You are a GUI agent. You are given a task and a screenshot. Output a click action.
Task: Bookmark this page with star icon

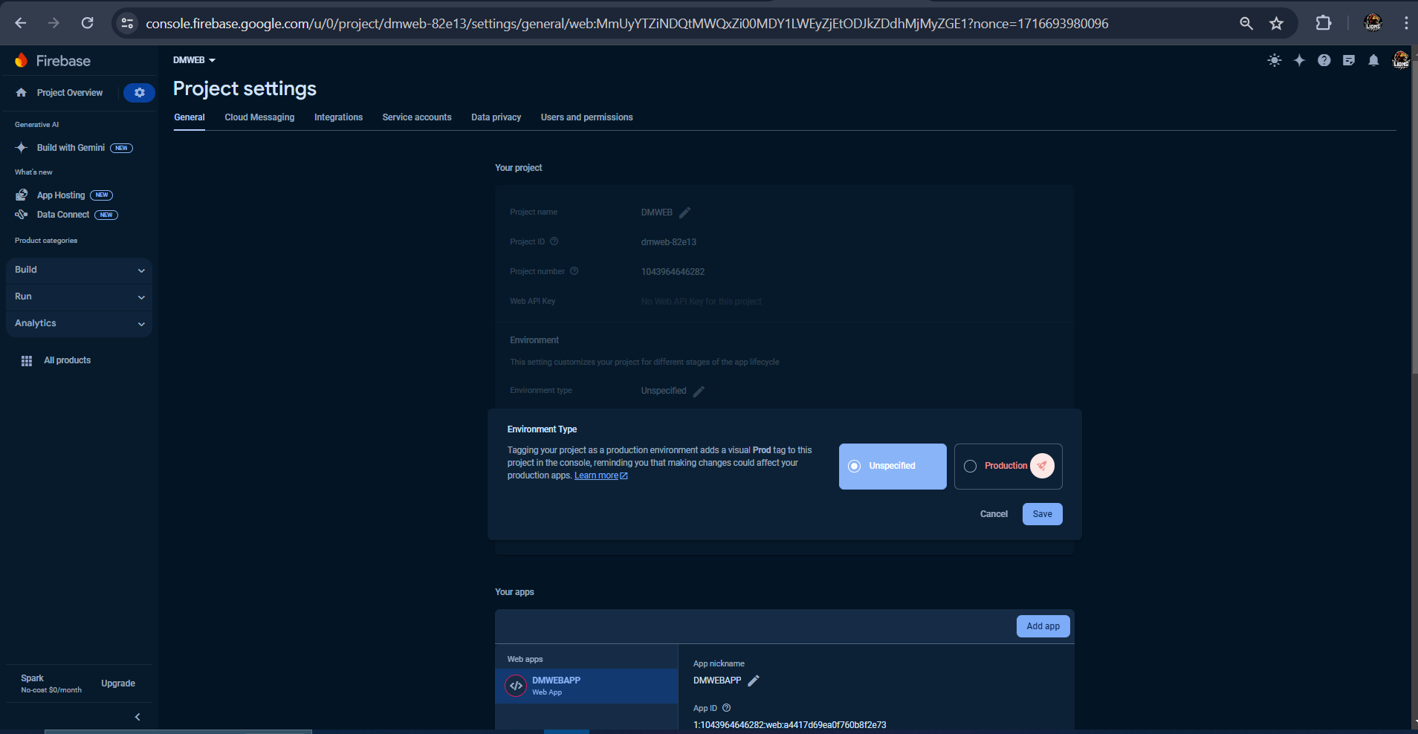[1276, 24]
